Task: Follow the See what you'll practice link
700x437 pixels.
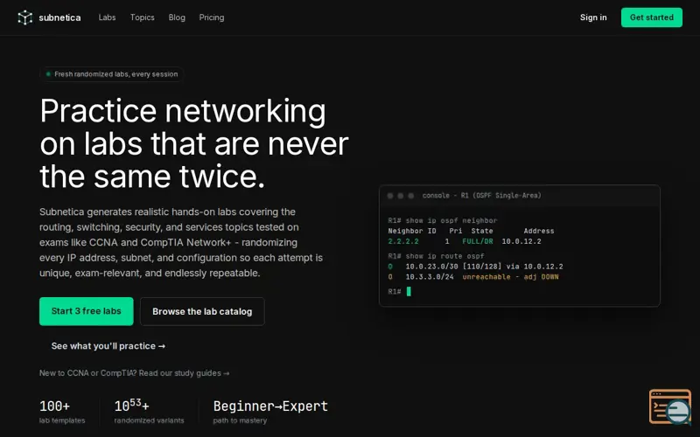Action: click(108, 346)
